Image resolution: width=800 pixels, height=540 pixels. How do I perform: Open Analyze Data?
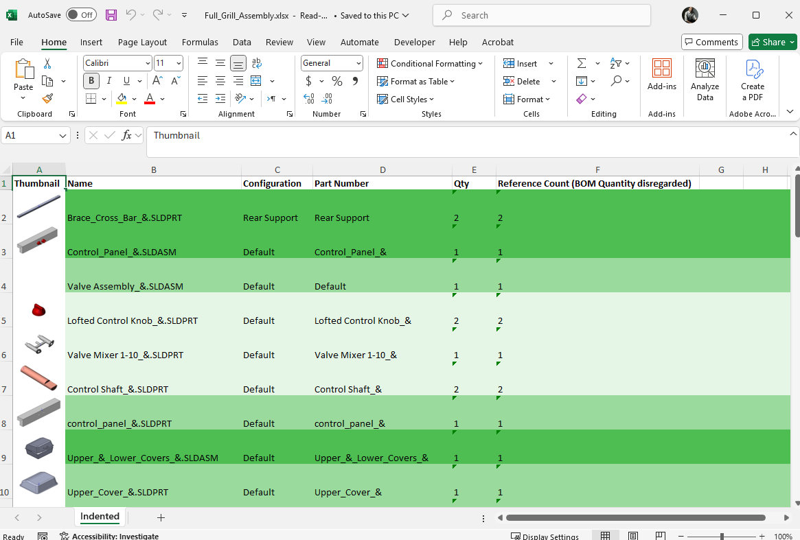pos(705,80)
